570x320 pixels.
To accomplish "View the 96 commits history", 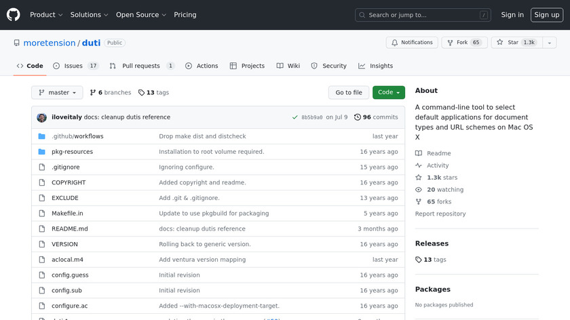I will click(376, 117).
